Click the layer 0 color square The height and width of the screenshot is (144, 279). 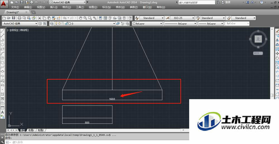tap(70, 23)
